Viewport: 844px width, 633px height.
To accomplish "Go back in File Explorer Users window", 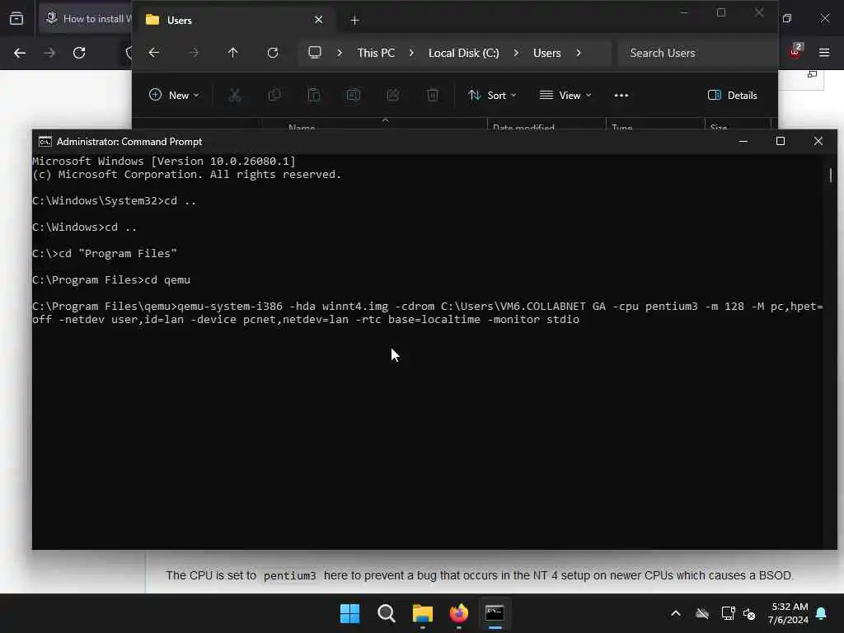I will click(x=154, y=53).
